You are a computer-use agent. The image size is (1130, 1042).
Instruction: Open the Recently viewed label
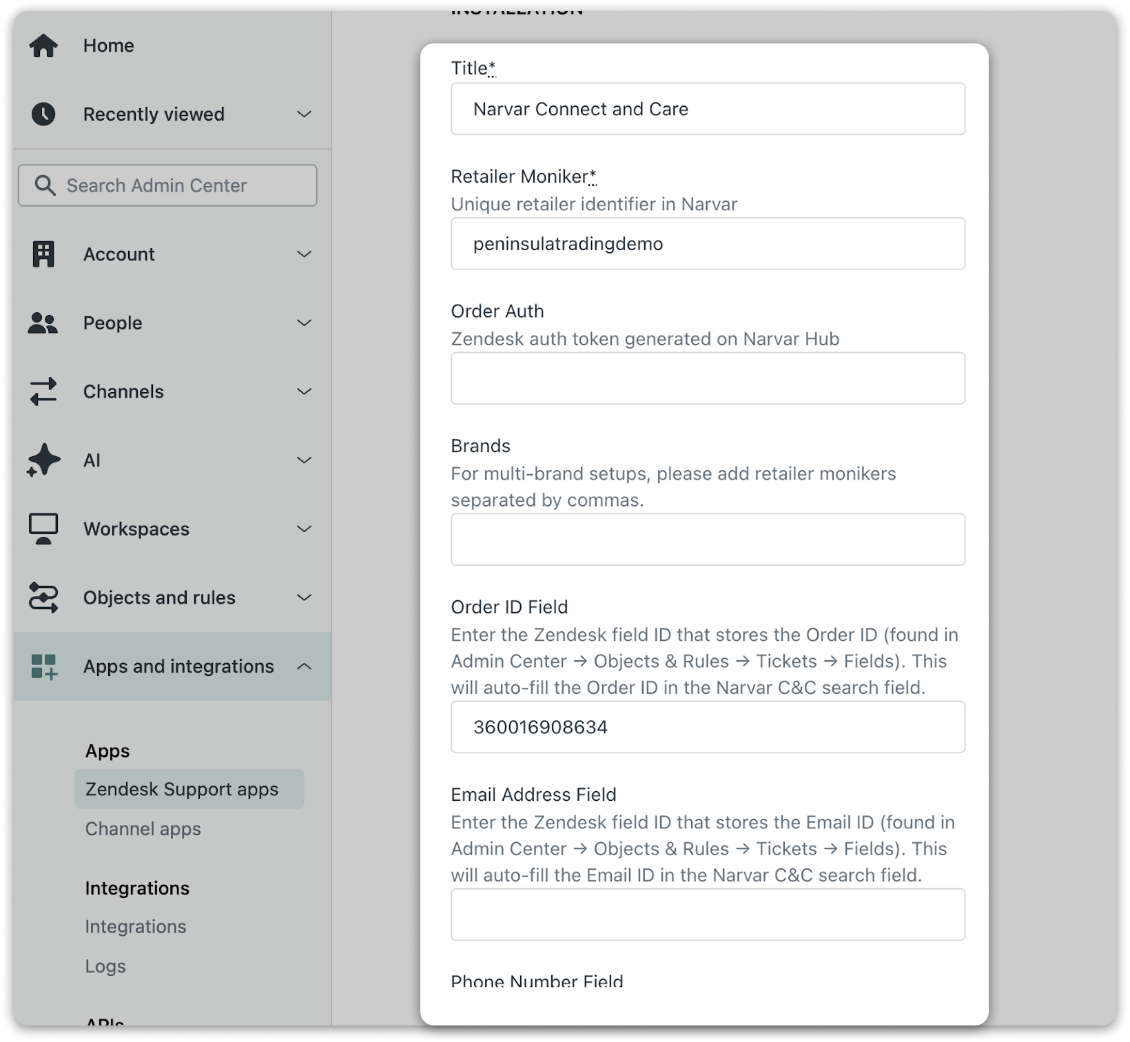tap(154, 114)
